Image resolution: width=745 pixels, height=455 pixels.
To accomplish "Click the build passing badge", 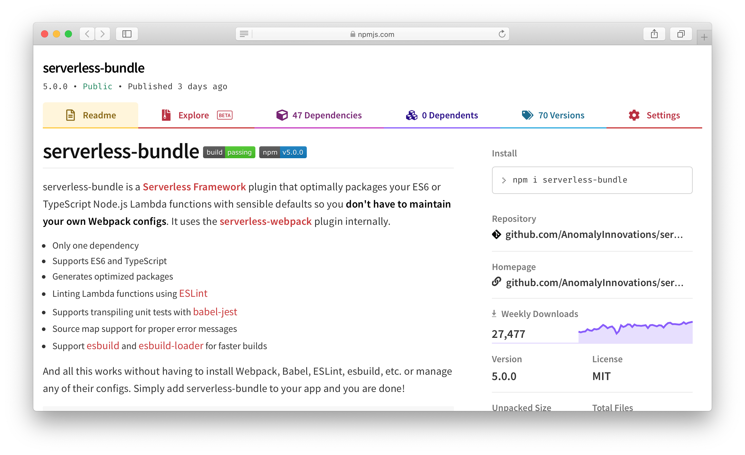I will [x=229, y=152].
